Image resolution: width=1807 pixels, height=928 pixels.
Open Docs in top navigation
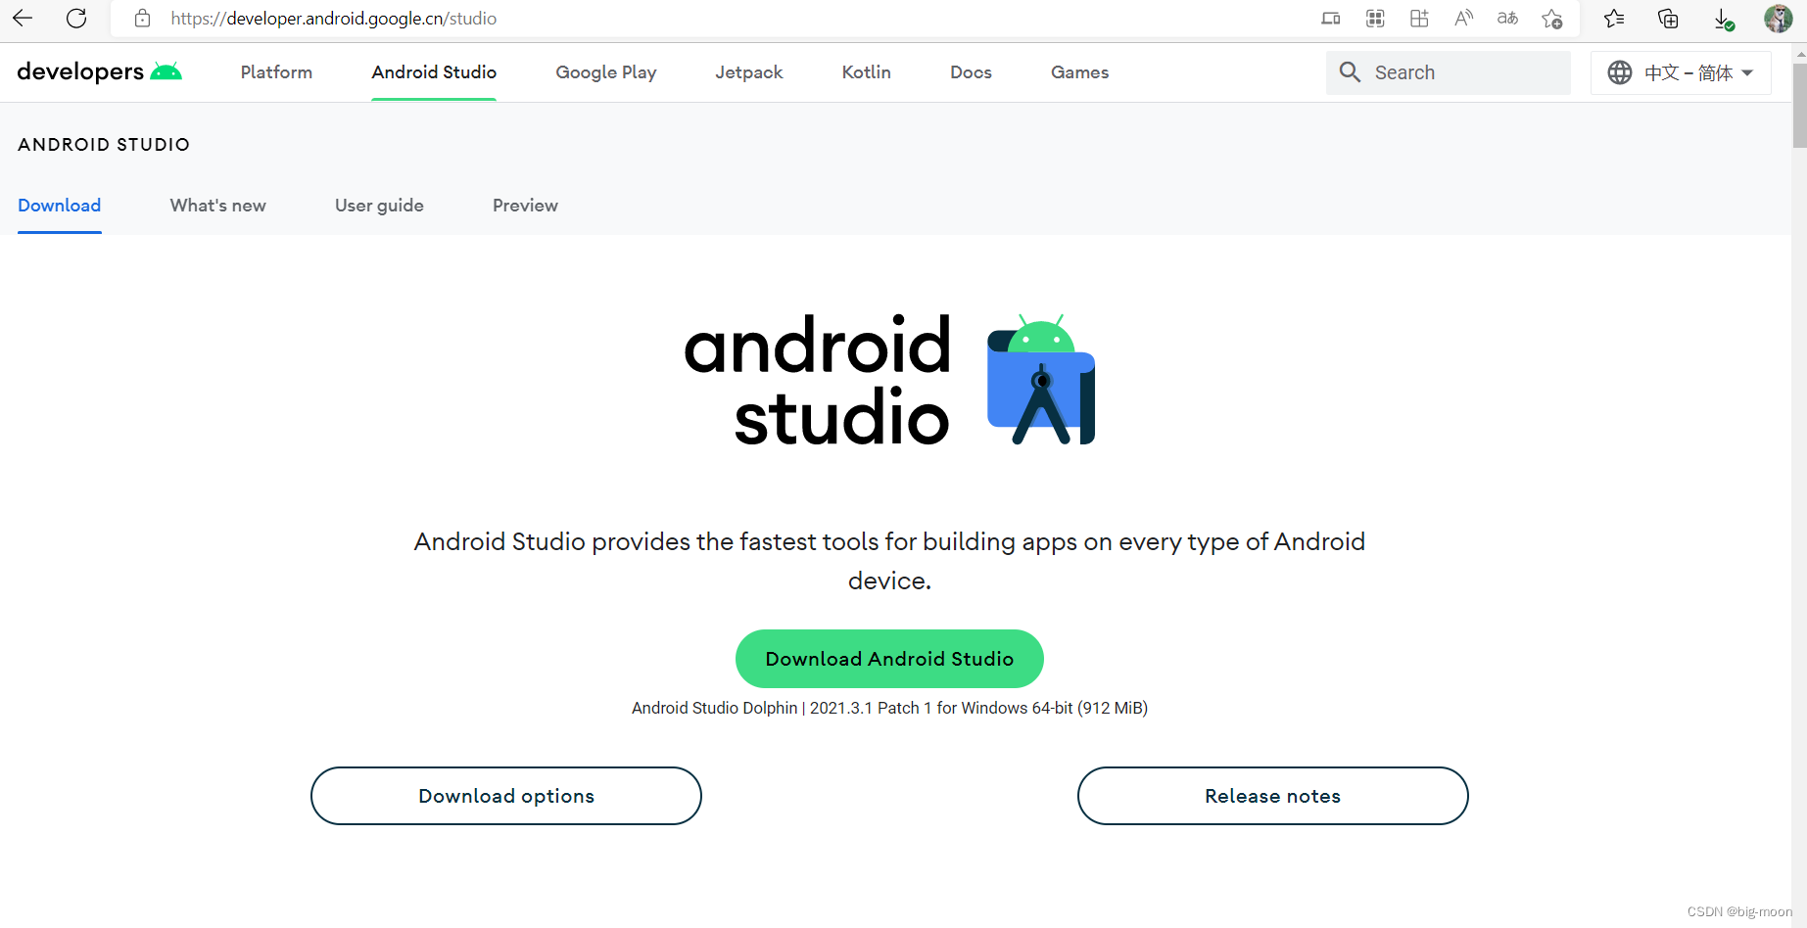point(971,71)
